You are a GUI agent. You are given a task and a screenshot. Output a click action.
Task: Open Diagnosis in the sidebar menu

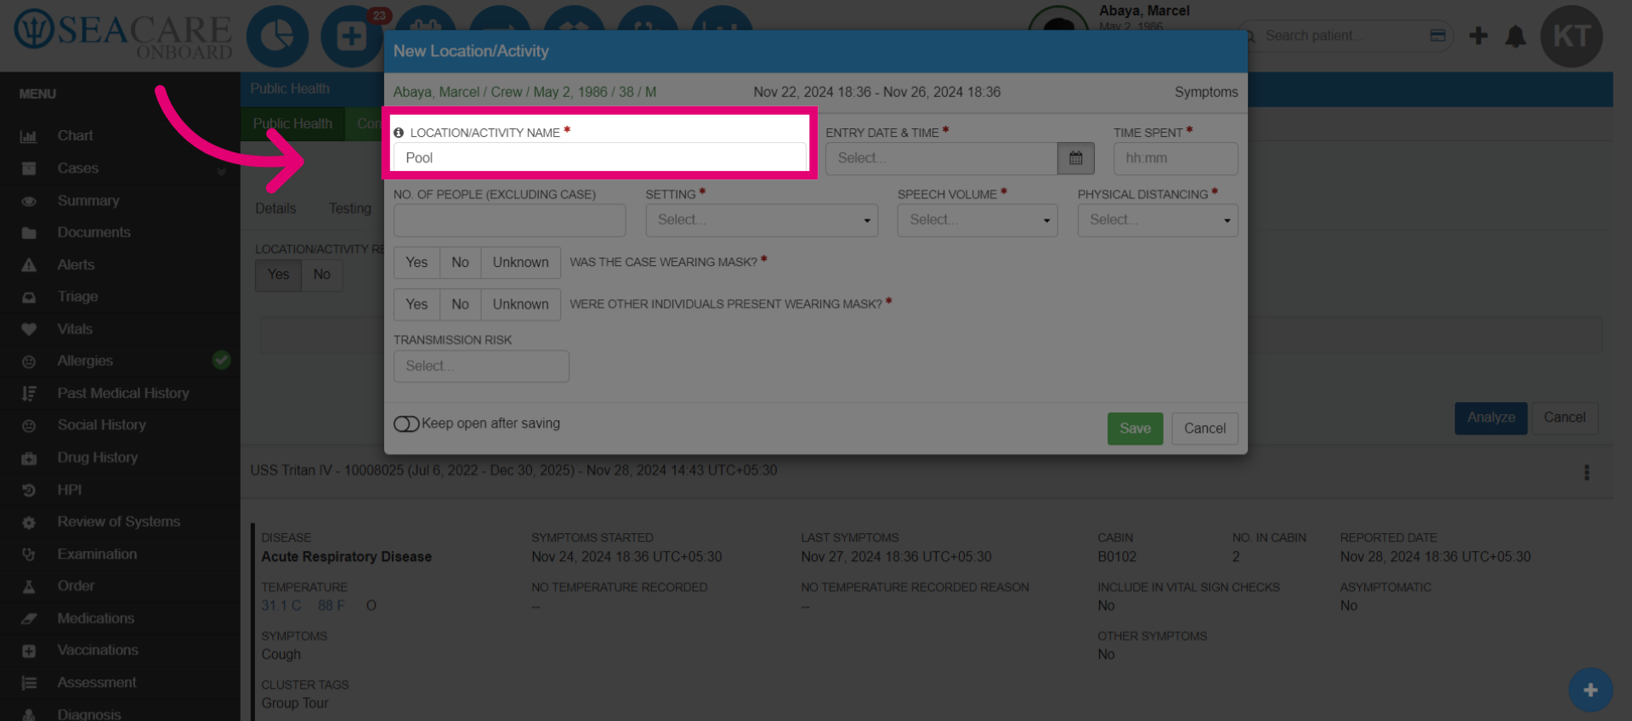[88, 713]
